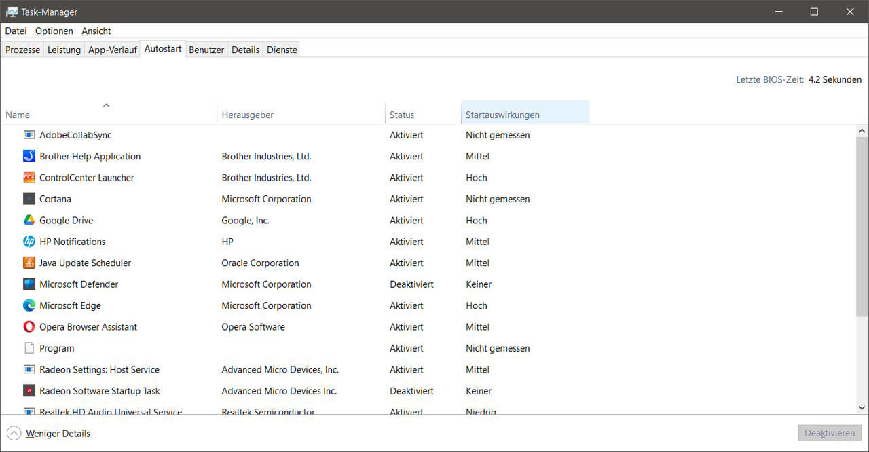The width and height of the screenshot is (869, 452).
Task: Click the Radeon Software Startup Task icon
Action: click(29, 390)
